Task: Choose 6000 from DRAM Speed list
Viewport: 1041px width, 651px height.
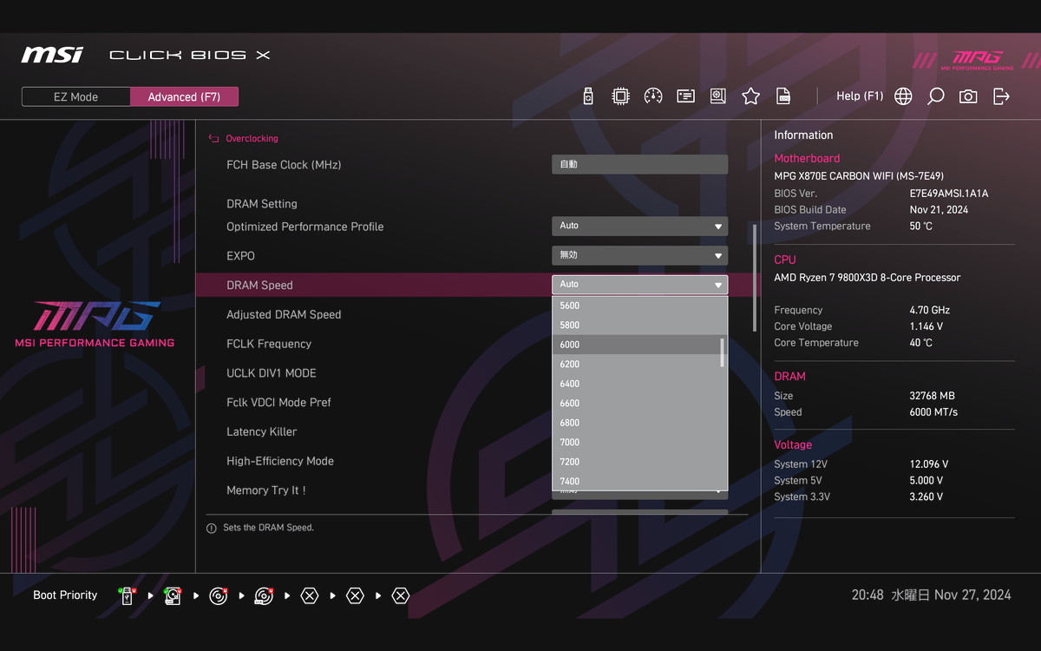Action: click(636, 345)
